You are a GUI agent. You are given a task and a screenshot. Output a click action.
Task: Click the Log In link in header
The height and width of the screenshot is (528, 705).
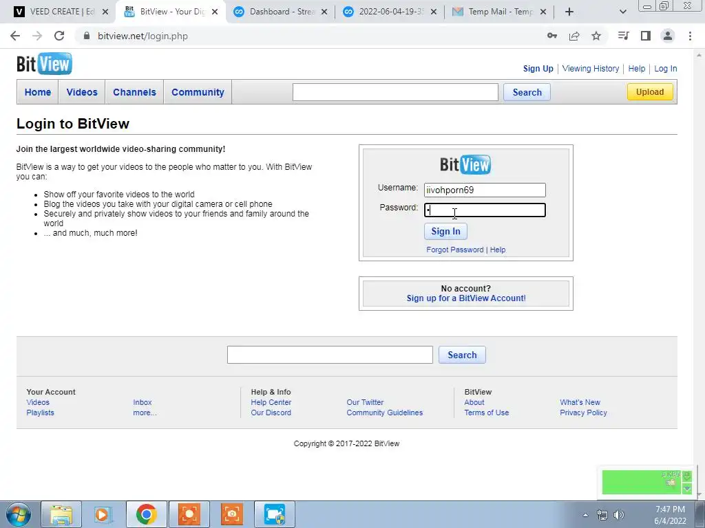tap(666, 69)
